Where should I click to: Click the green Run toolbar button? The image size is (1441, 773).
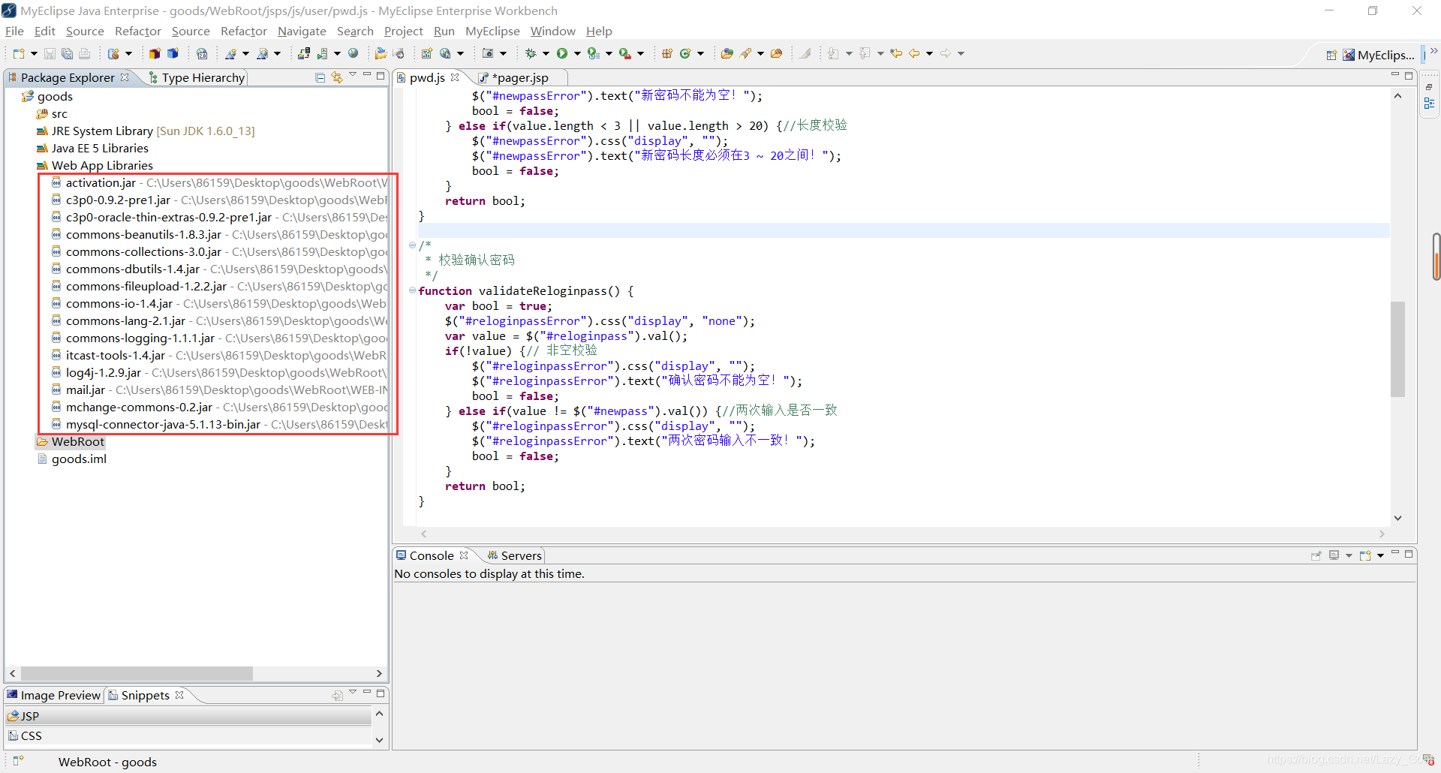tap(561, 53)
